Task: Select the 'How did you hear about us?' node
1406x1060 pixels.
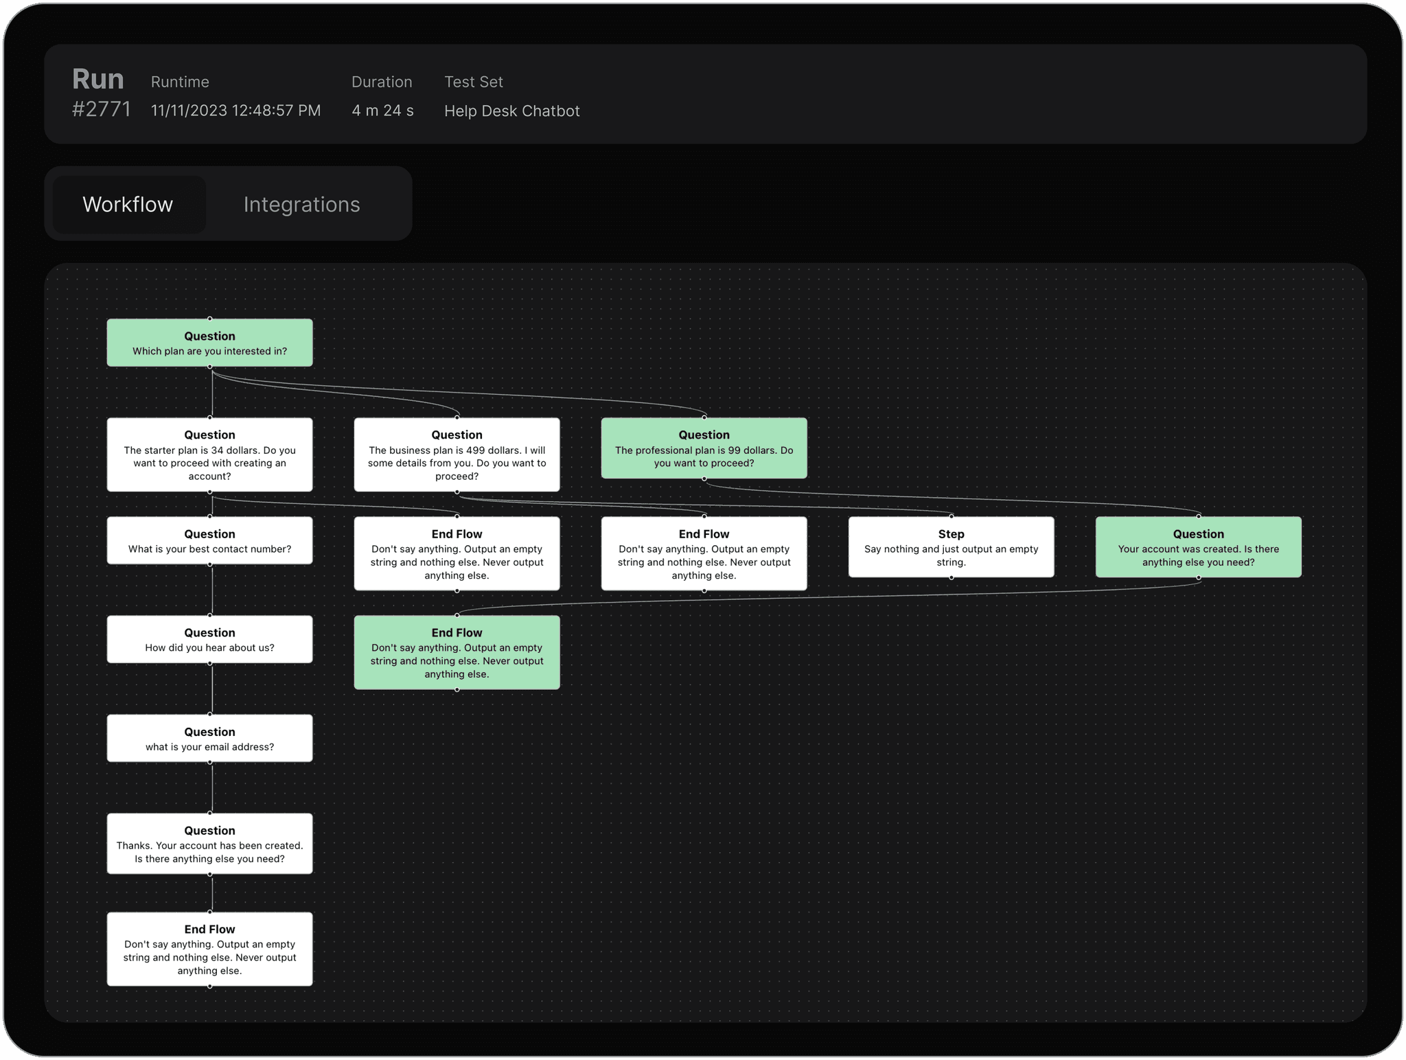Action: point(209,639)
